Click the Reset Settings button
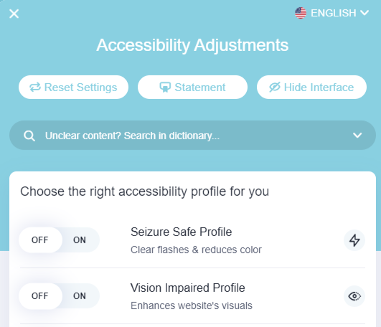Image resolution: width=381 pixels, height=327 pixels. 73,87
